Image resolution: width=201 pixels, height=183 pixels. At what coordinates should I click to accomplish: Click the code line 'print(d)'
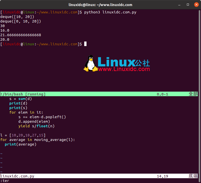click(18, 103)
